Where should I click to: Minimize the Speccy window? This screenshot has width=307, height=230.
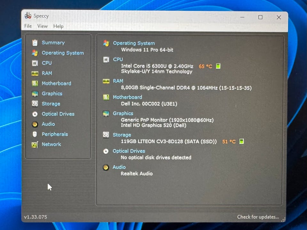tap(242, 17)
